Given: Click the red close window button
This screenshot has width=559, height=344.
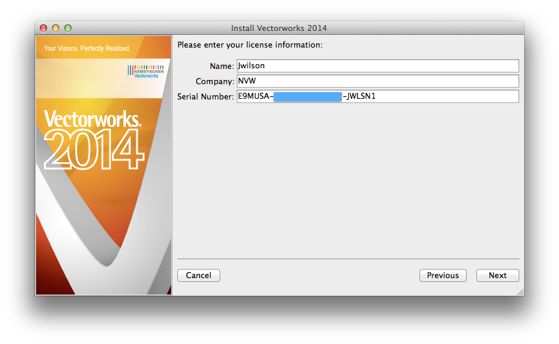Looking at the screenshot, I should click(x=43, y=28).
